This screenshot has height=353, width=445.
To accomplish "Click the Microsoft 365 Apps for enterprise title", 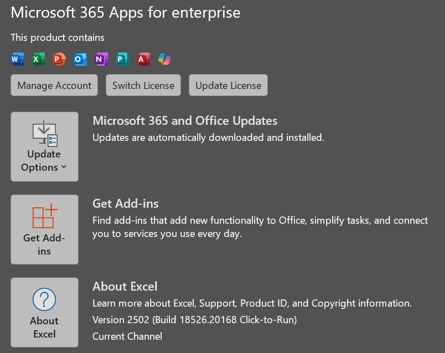I will click(126, 13).
